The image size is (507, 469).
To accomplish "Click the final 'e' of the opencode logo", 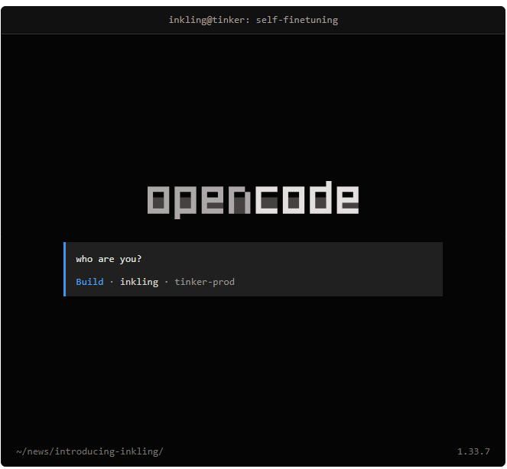I will pos(348,200).
